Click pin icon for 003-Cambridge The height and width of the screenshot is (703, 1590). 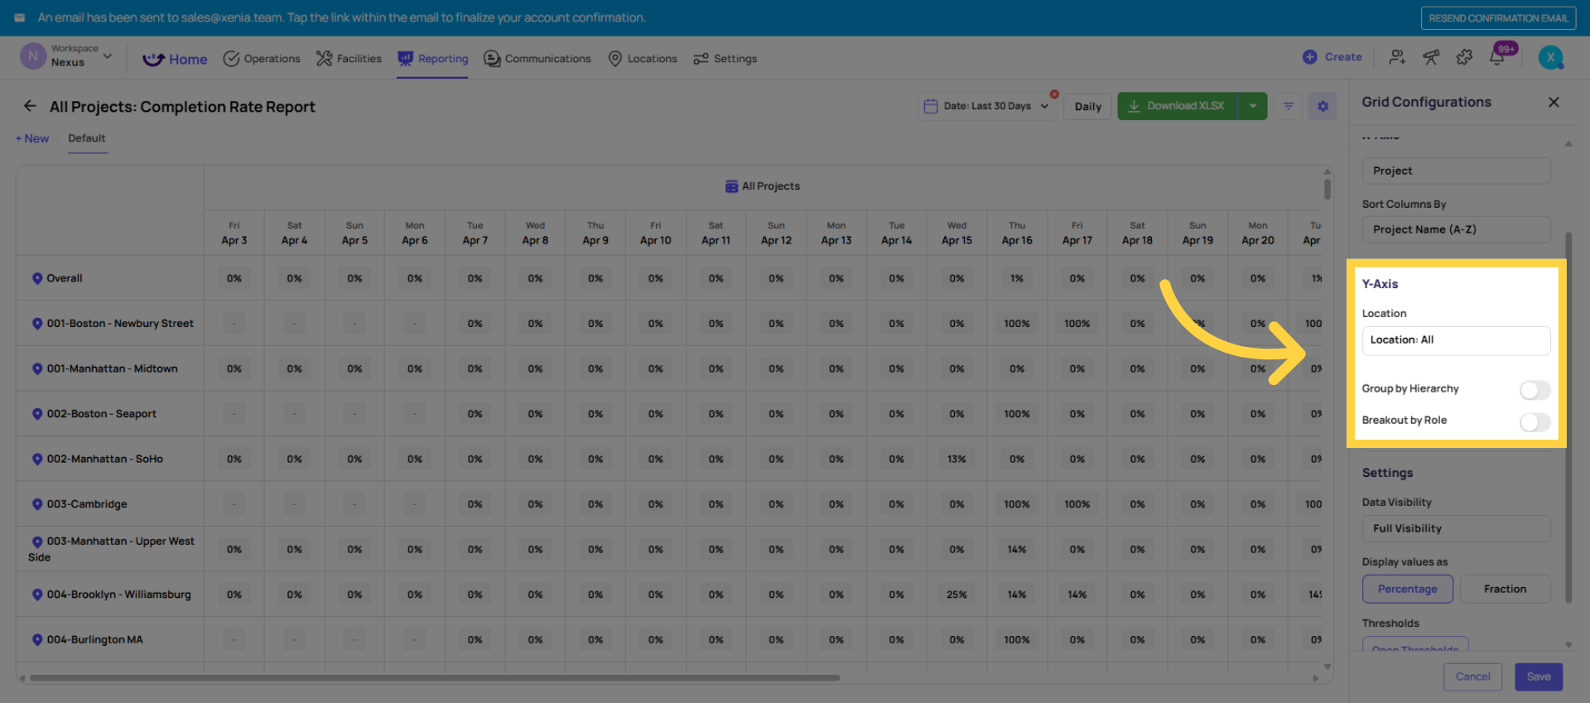click(37, 504)
